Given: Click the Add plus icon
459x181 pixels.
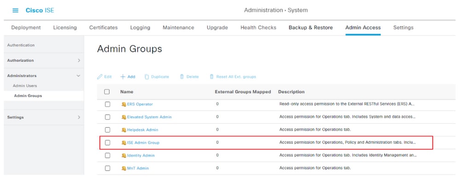Looking at the screenshot, I should pos(123,77).
